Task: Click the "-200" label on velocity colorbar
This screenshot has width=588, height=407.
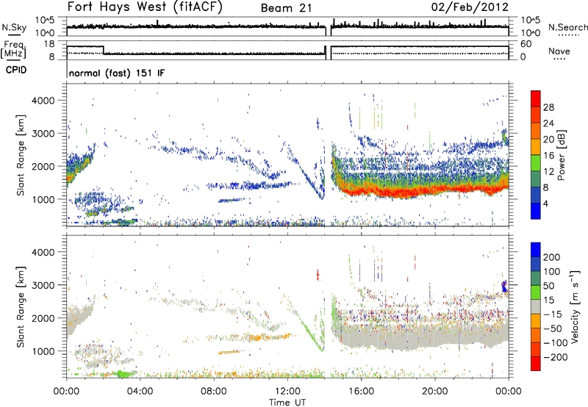Action: (555, 357)
